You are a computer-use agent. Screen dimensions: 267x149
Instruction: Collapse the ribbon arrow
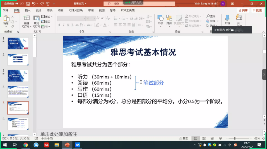point(263,32)
